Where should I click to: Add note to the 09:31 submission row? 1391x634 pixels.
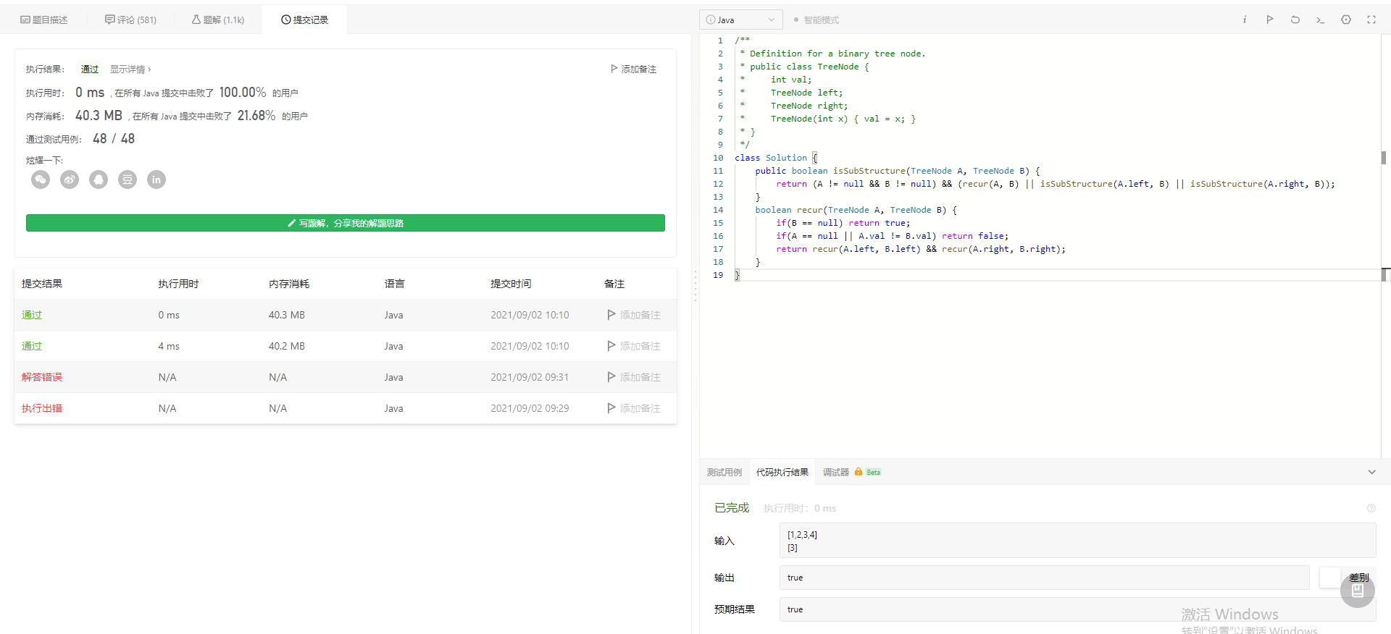click(x=634, y=377)
